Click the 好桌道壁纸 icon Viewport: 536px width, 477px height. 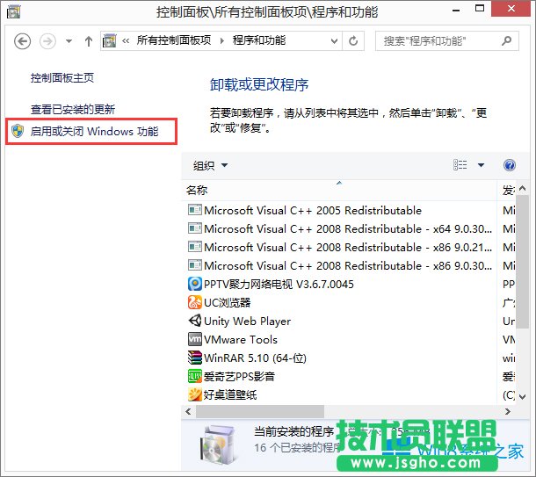coord(195,394)
